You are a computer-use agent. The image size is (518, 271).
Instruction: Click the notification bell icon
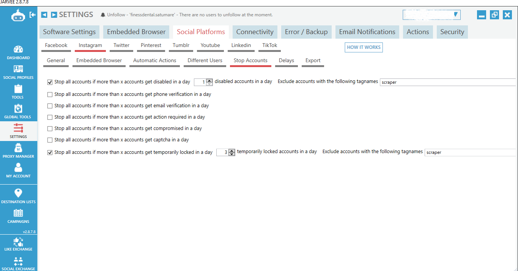pyautogui.click(x=103, y=15)
